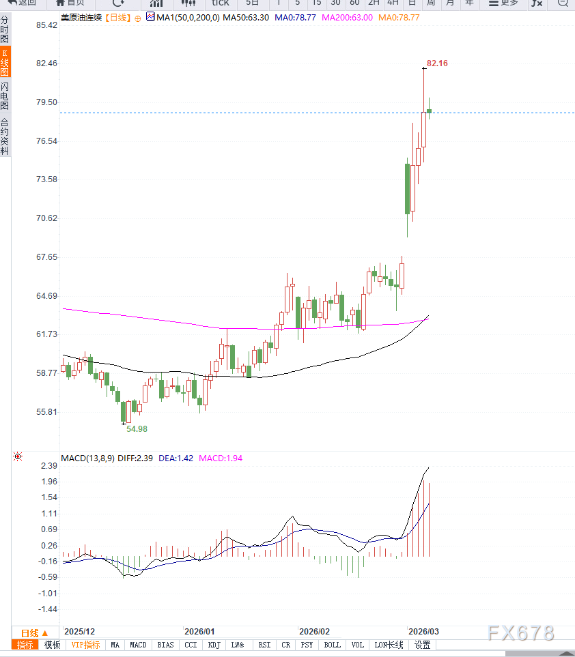Open the 闪电图 side tab
This screenshot has width=575, height=657.
5,96
